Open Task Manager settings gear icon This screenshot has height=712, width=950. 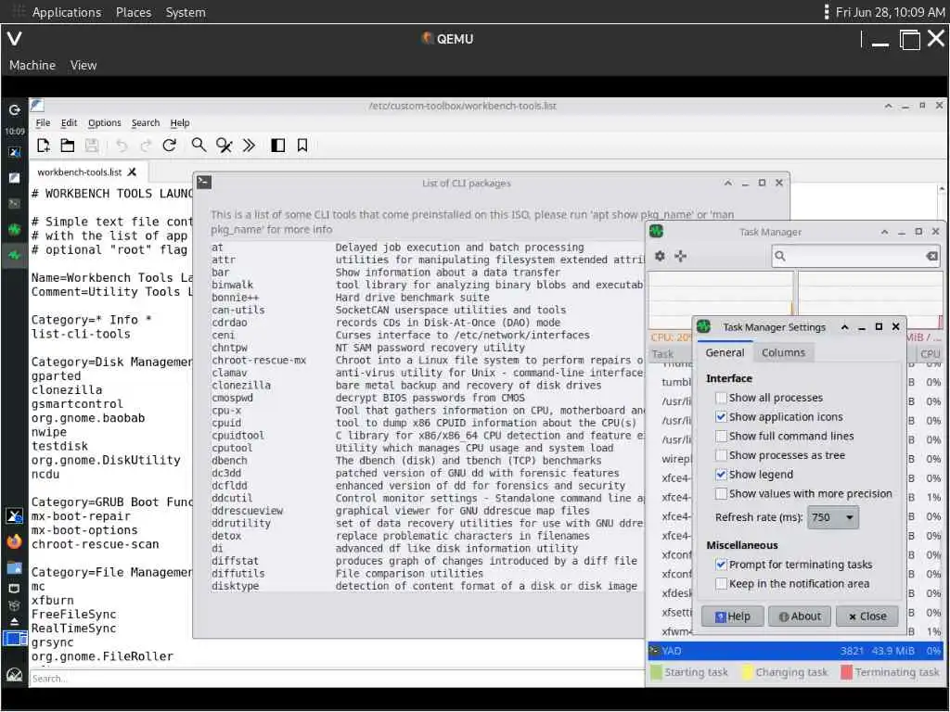tap(660, 256)
